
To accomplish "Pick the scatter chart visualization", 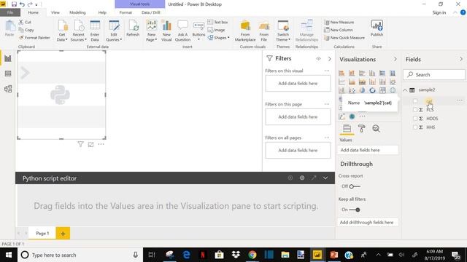I will [x=352, y=90].
